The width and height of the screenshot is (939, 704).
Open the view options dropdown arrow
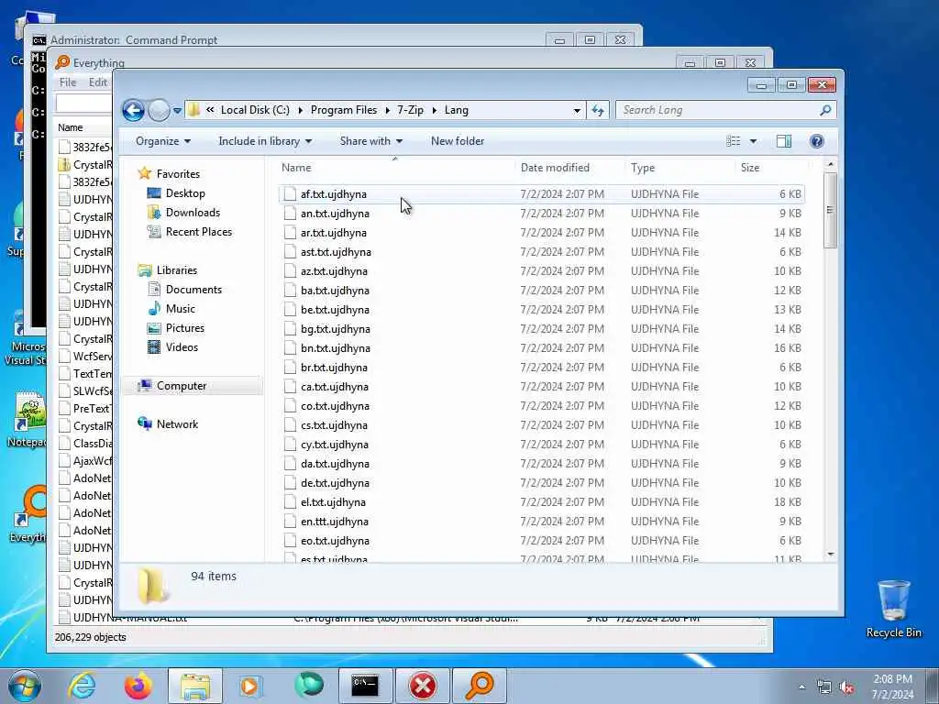(x=754, y=141)
